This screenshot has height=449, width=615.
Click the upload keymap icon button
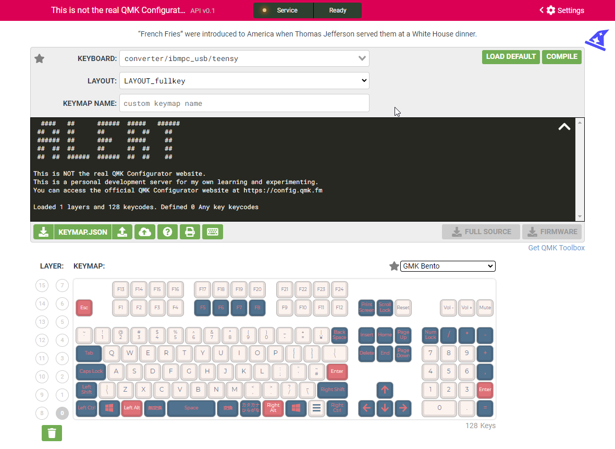pyautogui.click(x=122, y=232)
